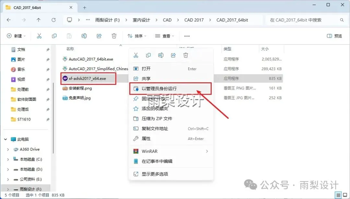Screen dimensions: 350x199
Task: Open the ST1610 folder in quick access
Action: (24, 119)
